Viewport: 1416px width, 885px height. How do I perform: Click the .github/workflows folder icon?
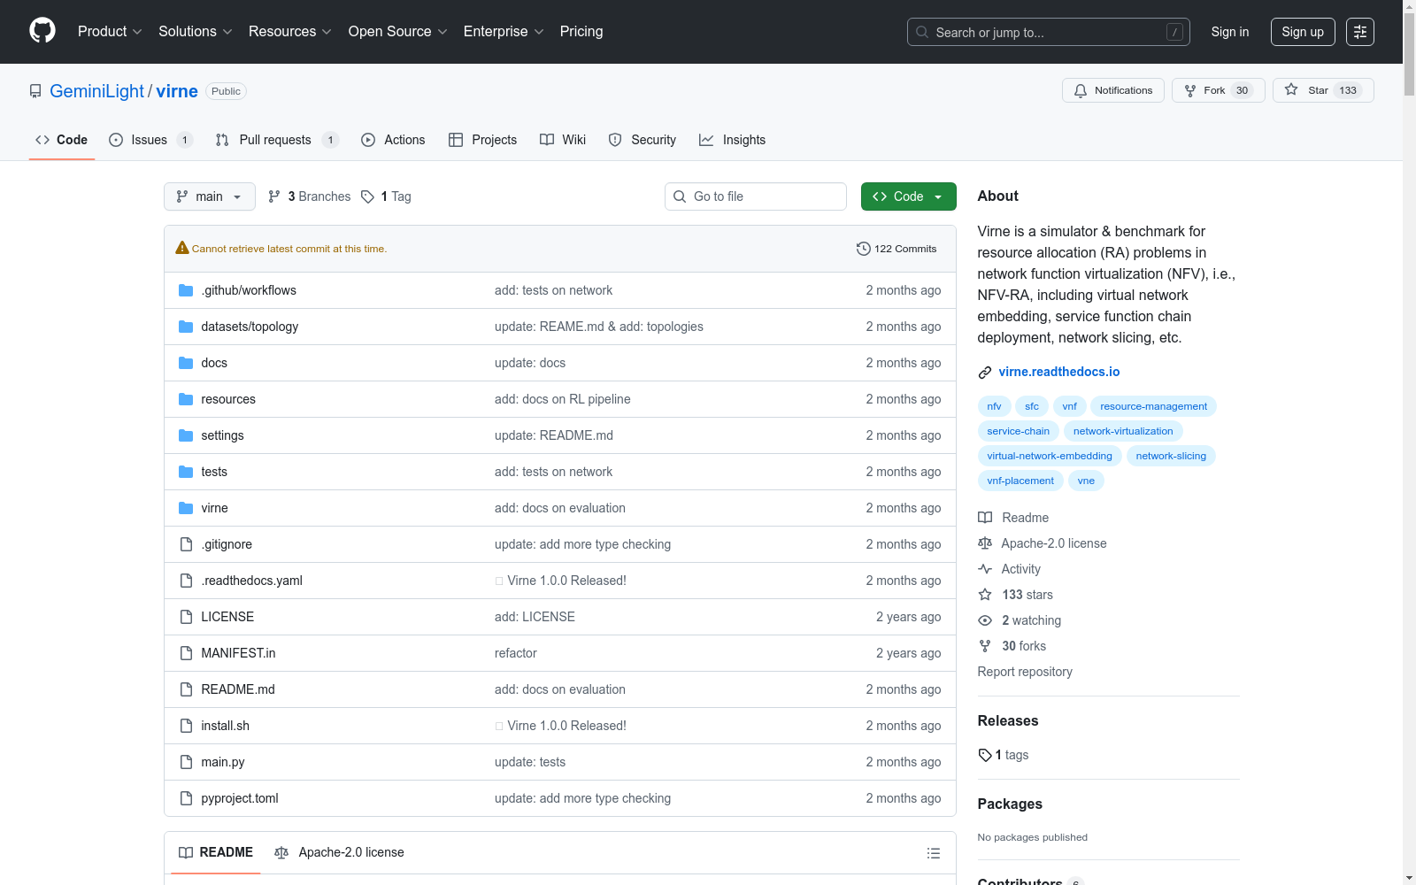(x=186, y=290)
